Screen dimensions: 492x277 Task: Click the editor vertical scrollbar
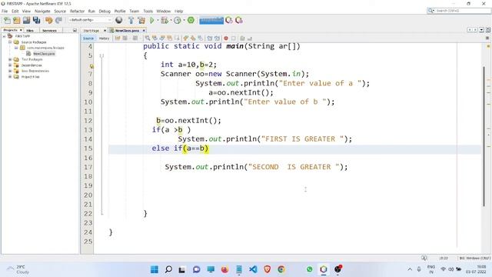(x=484, y=136)
